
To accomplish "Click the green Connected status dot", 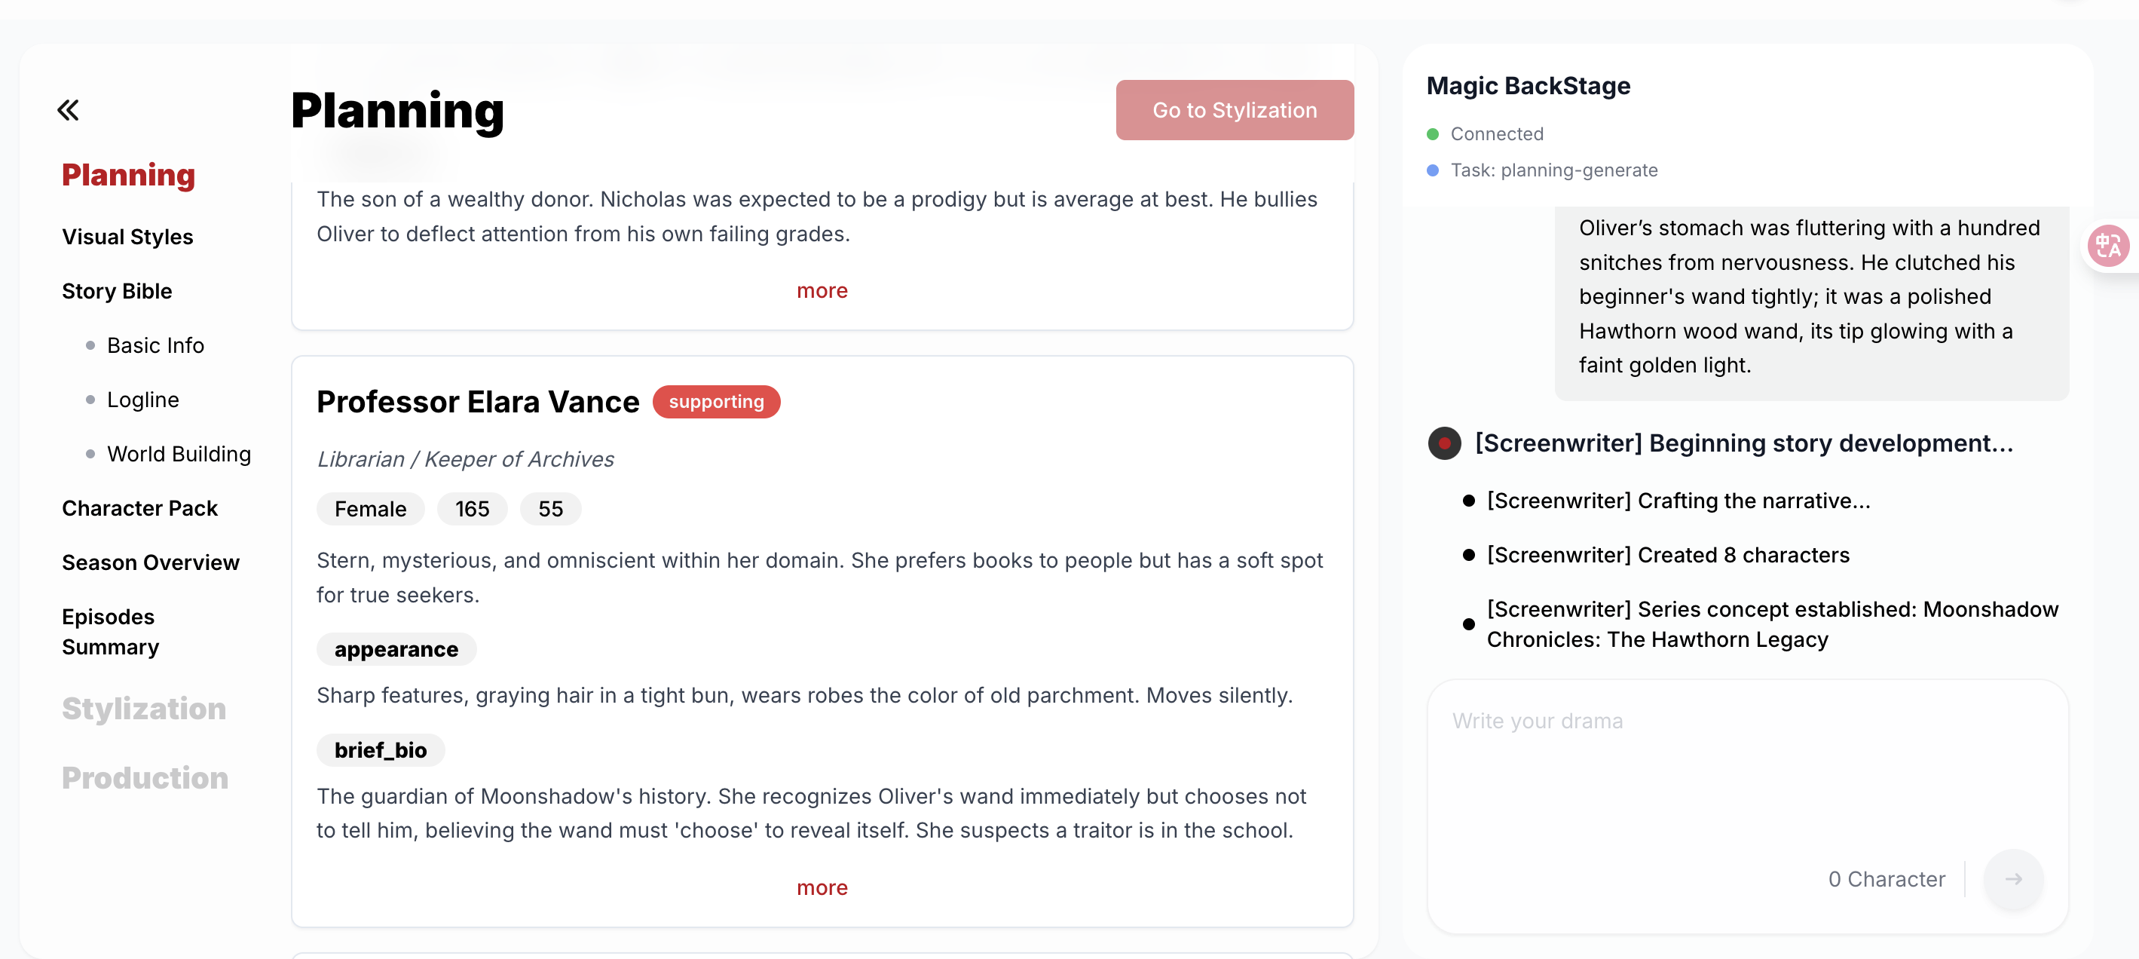I will (x=1432, y=134).
